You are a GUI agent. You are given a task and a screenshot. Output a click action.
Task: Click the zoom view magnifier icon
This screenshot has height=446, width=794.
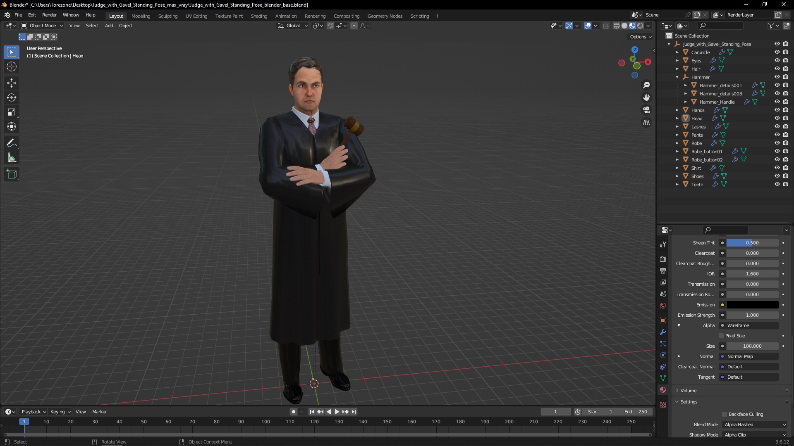click(646, 85)
